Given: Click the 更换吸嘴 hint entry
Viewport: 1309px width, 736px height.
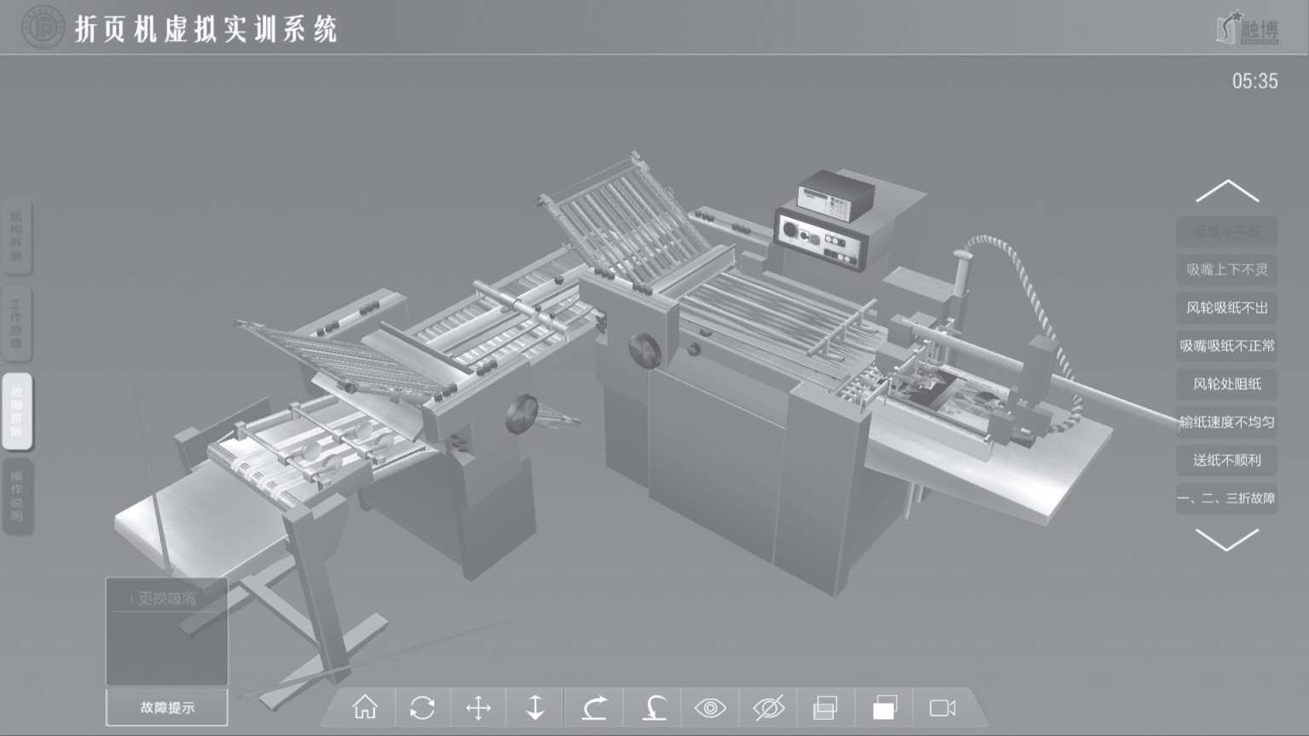Looking at the screenshot, I should [167, 599].
